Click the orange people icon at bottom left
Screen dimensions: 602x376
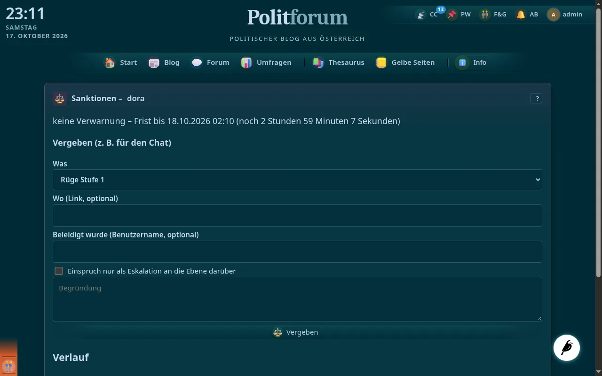point(8,366)
